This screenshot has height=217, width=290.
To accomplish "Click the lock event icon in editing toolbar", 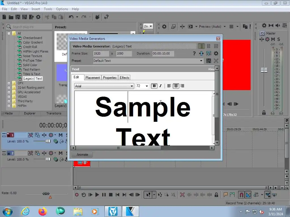I will (x=216, y=195).
